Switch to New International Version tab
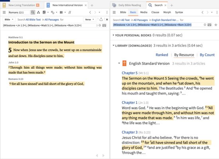This screenshot has width=219, height=159. tap(67, 5)
